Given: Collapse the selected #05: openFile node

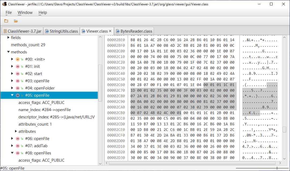Looking at the screenshot, I should 12,95.
